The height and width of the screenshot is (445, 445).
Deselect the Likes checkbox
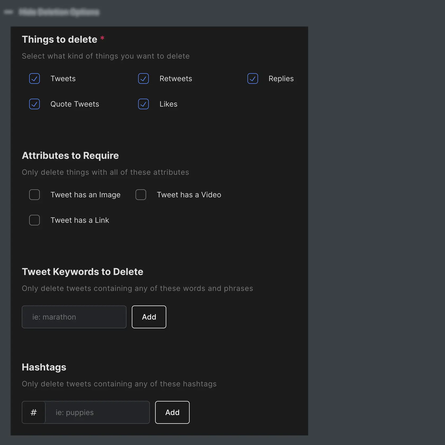click(x=143, y=104)
